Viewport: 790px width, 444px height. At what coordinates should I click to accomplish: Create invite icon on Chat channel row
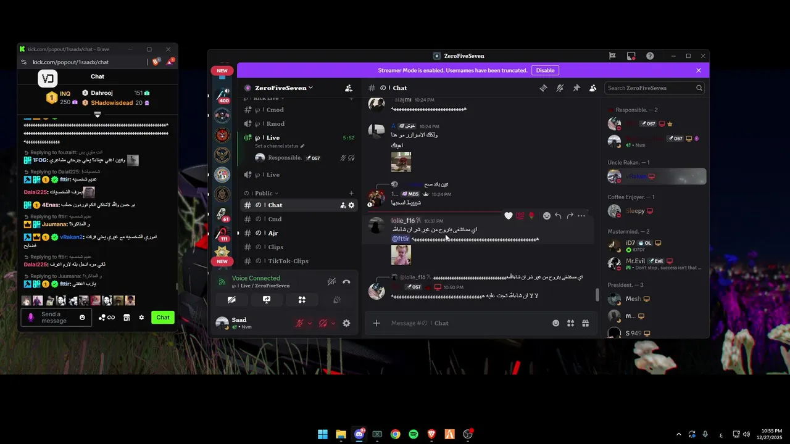[343, 205]
